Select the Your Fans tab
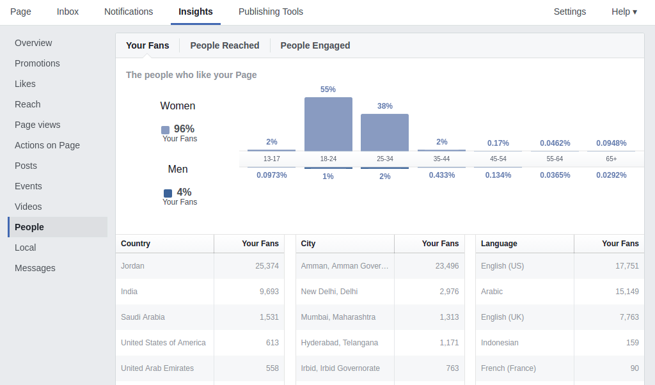Screen dimensions: 655x385 [147, 45]
